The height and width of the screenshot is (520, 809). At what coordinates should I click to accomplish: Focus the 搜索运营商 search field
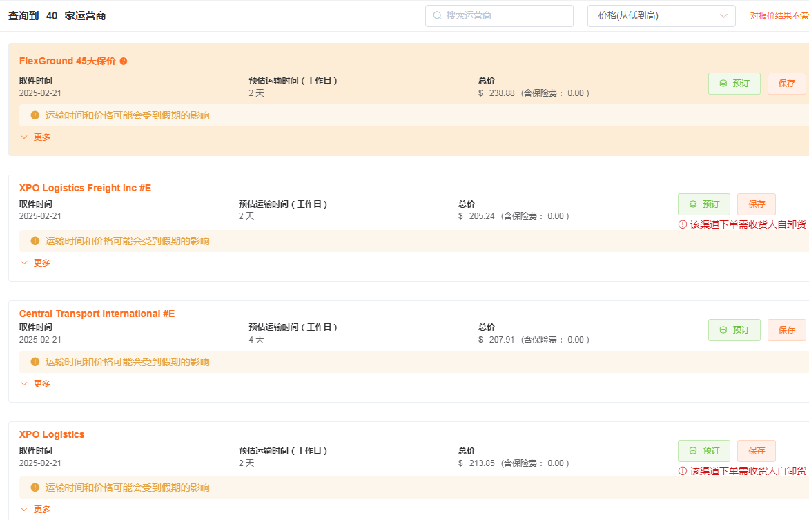[500, 15]
